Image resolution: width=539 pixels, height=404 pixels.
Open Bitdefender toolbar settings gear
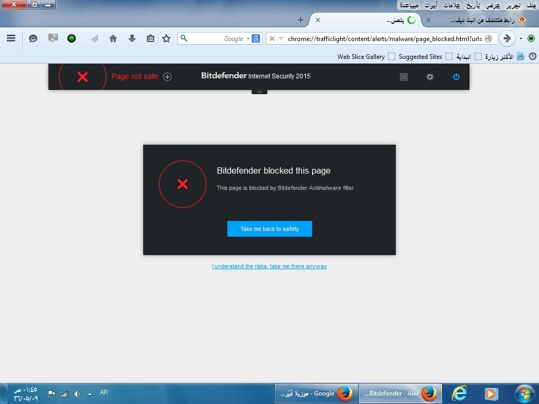[430, 77]
